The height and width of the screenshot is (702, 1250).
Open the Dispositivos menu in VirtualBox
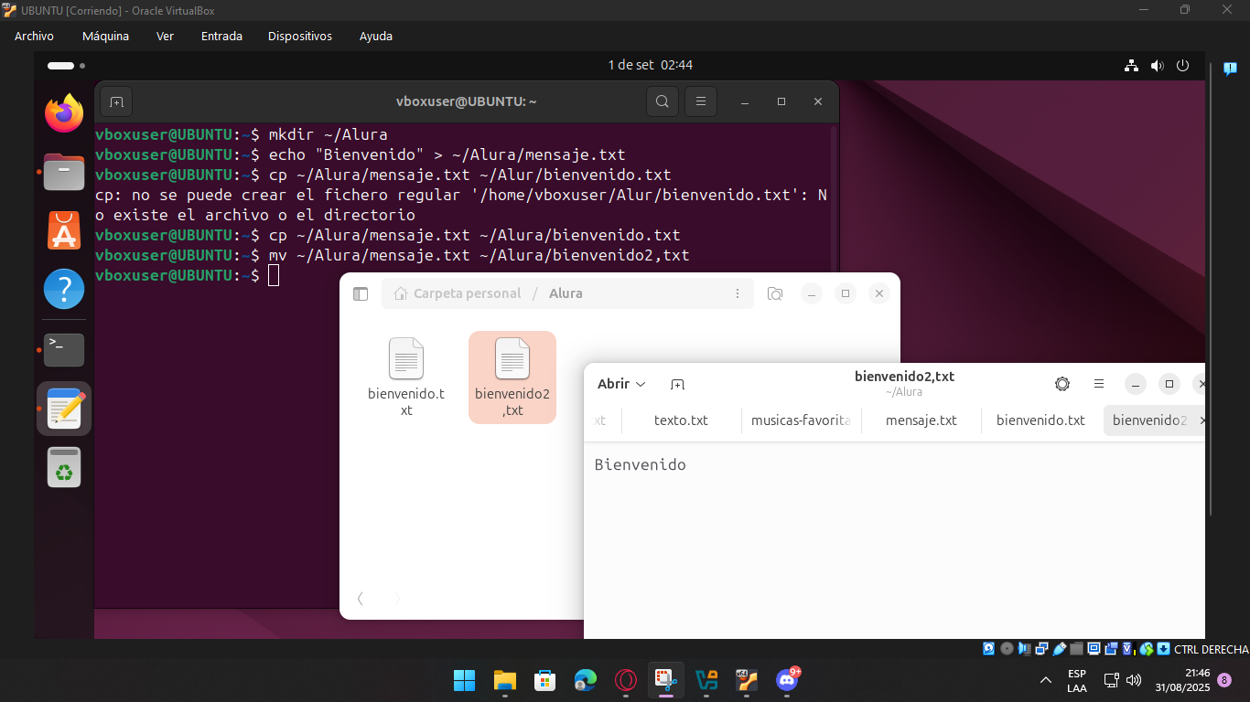click(x=300, y=36)
